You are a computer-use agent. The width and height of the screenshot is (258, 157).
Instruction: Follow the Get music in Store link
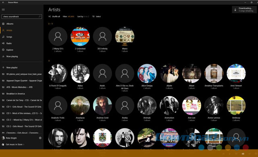(x=15, y=144)
